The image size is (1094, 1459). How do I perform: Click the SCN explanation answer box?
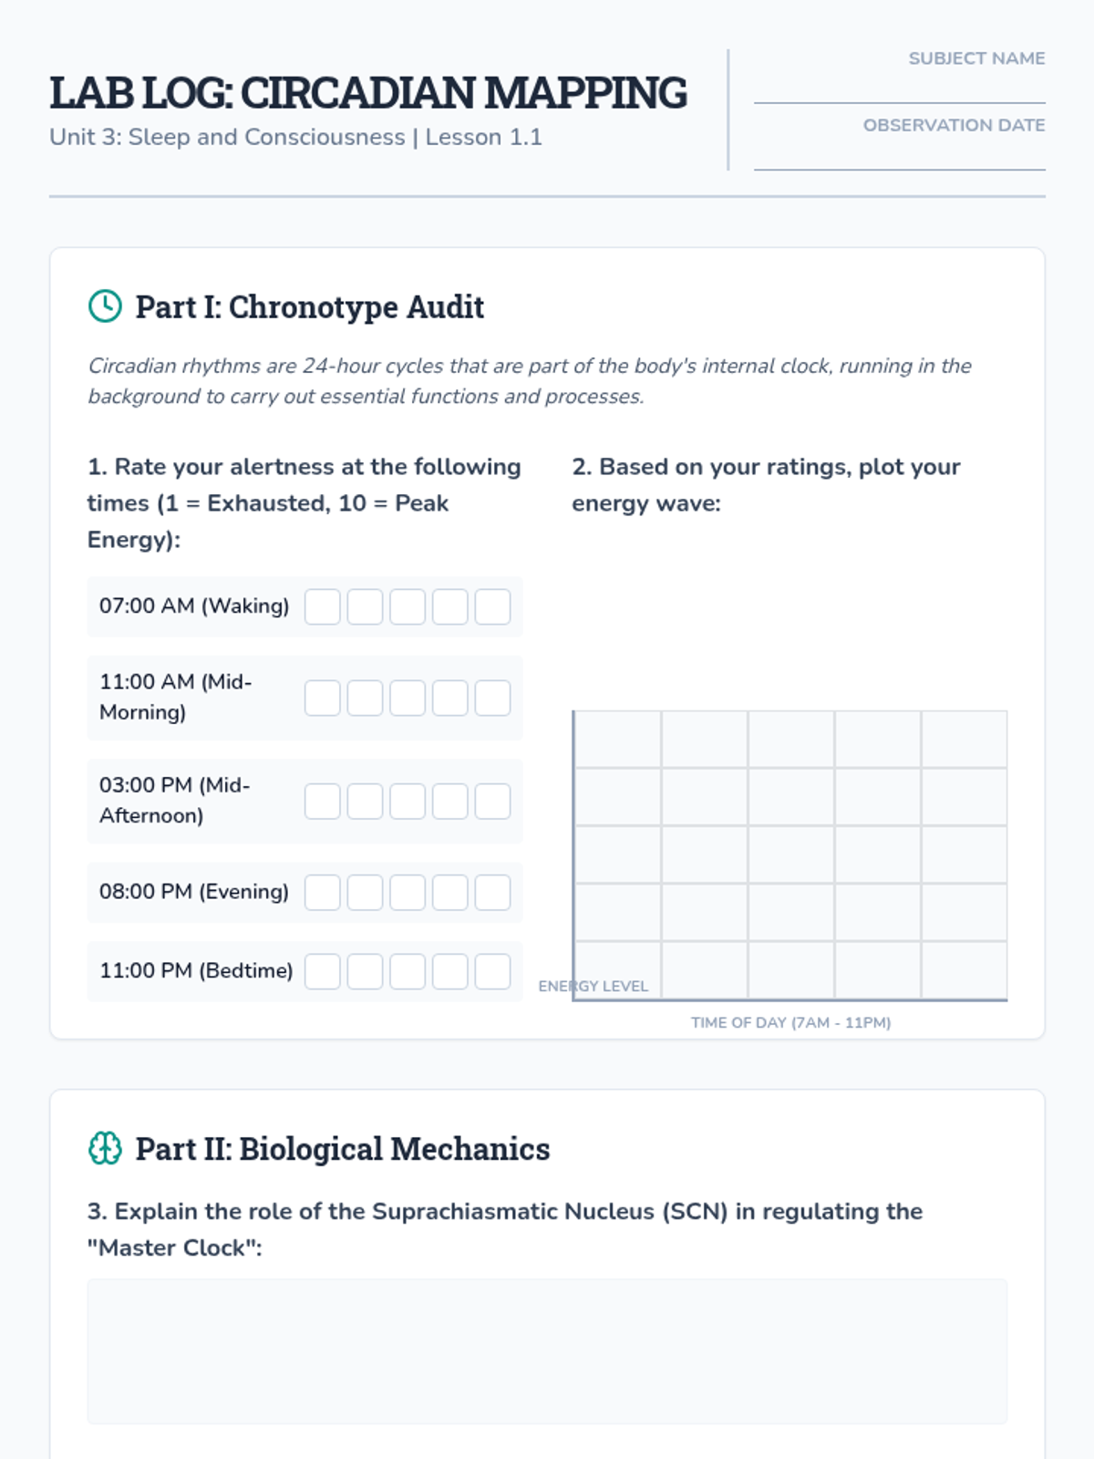click(547, 1350)
